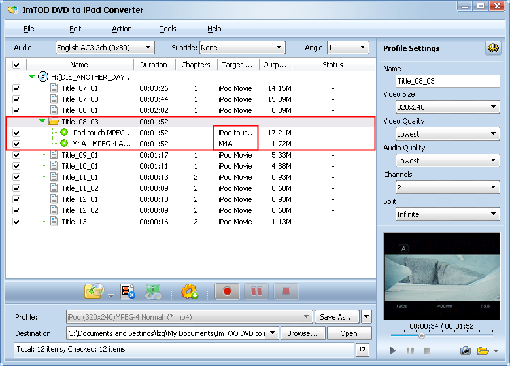Toggle the select-all checkbox in header
Image resolution: width=510 pixels, height=366 pixels.
(16, 65)
